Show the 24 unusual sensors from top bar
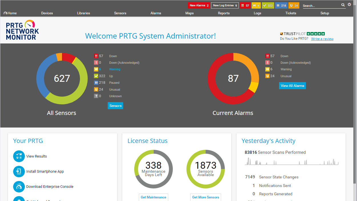357x201 pixels. click(x=294, y=5)
